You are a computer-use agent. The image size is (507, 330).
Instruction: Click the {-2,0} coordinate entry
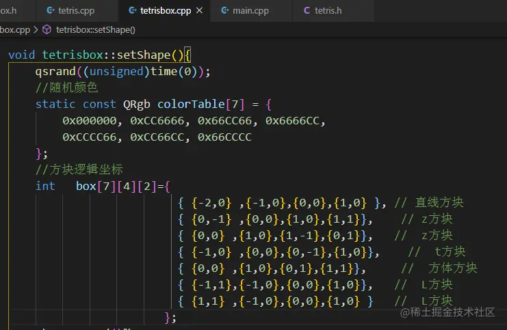[212, 203]
